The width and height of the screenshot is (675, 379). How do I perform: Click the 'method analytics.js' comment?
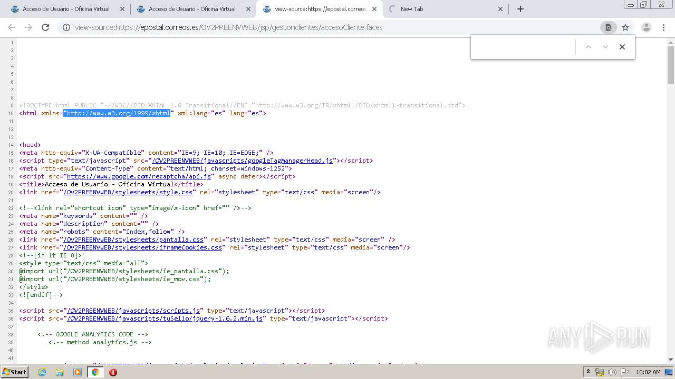tap(100, 342)
